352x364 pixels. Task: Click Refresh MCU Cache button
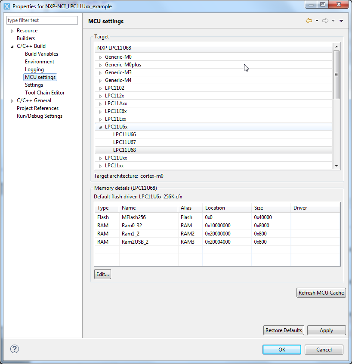click(x=321, y=293)
